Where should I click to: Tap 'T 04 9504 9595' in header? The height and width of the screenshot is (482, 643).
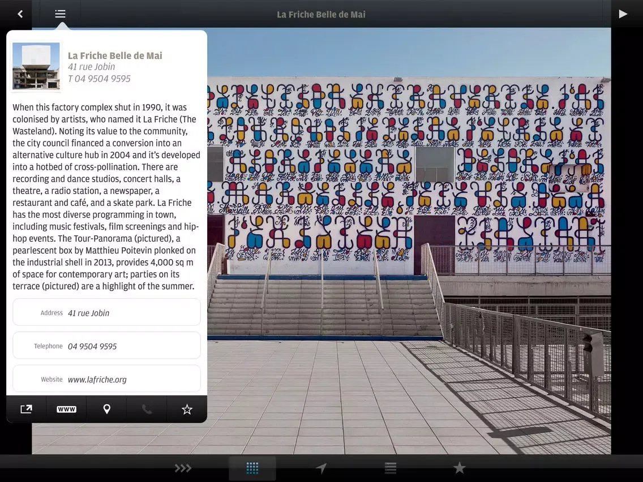coord(99,79)
